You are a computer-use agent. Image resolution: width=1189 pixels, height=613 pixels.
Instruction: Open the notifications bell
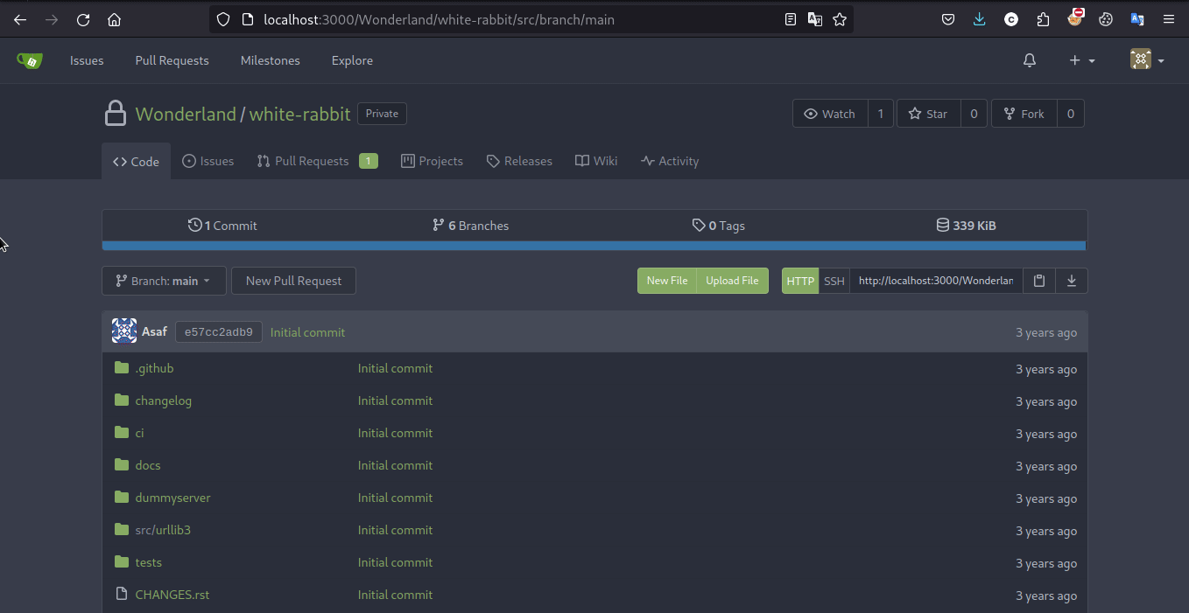click(1030, 60)
